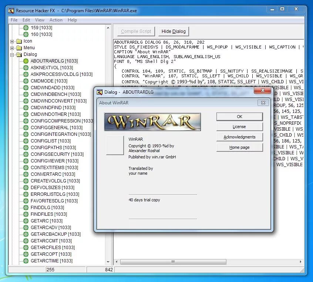Click the script pane horizontal scrollbar thumb

(173, 262)
